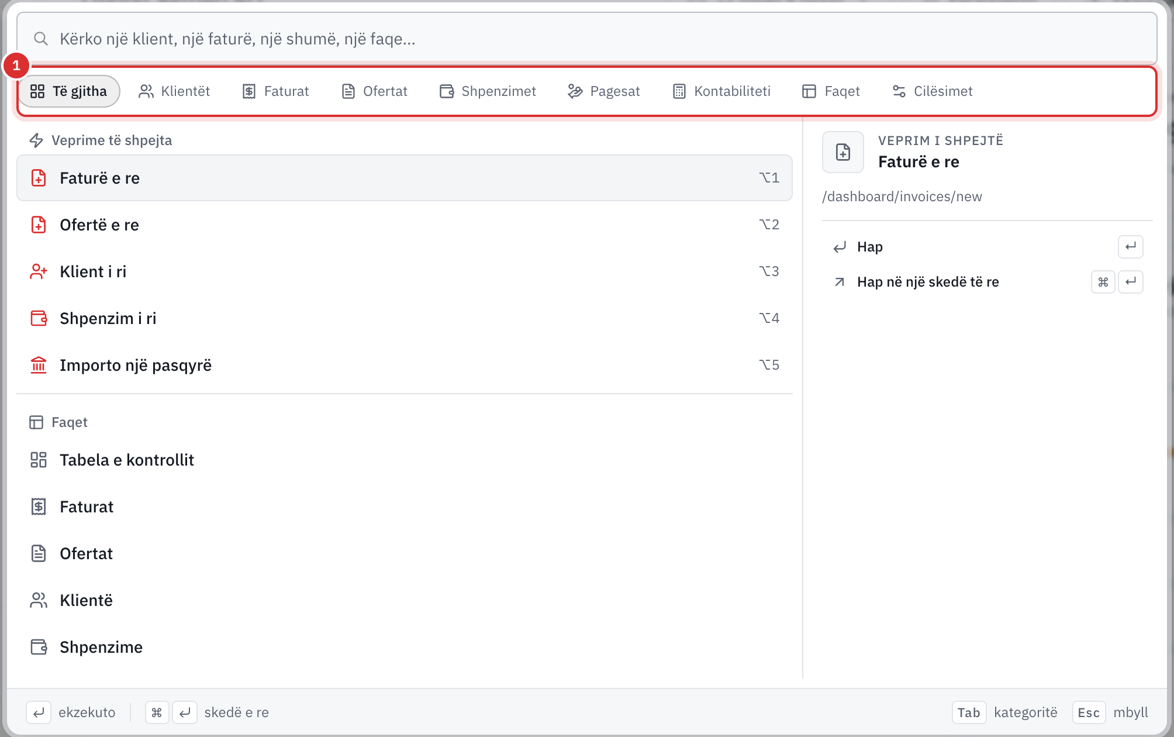Click the wallet icon beside Shpenzime page row

39,647
